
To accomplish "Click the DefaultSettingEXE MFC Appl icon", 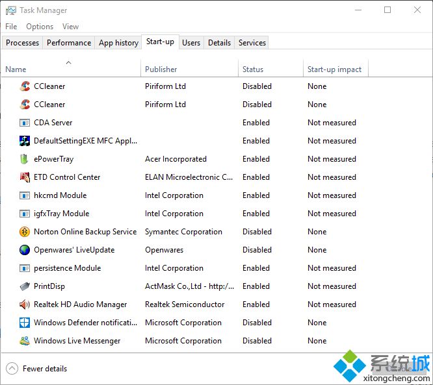I will click(25, 141).
